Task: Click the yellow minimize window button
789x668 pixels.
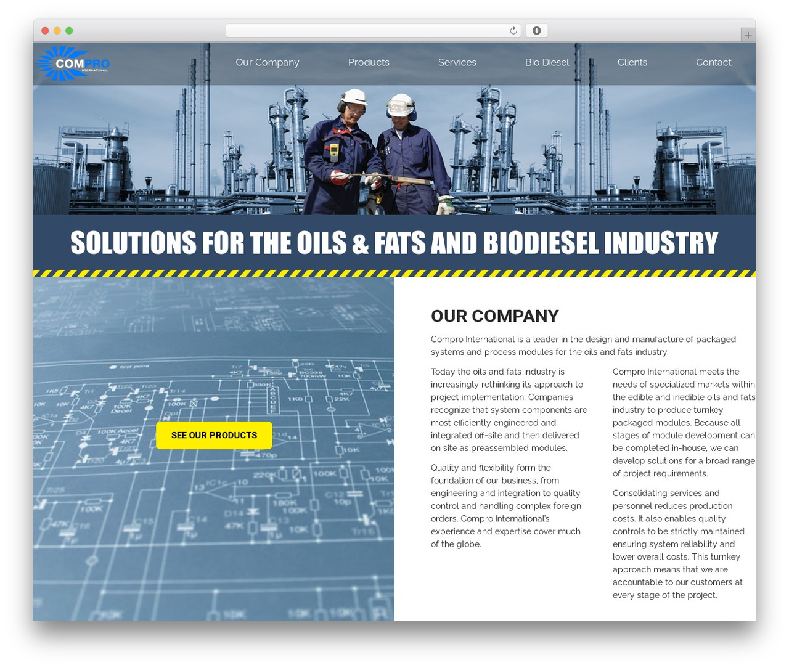Action: [x=57, y=31]
